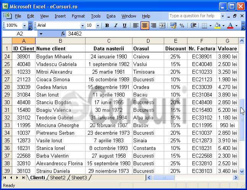Switch to Clienti sheet tab
The image size is (247, 190).
[x=37, y=177]
